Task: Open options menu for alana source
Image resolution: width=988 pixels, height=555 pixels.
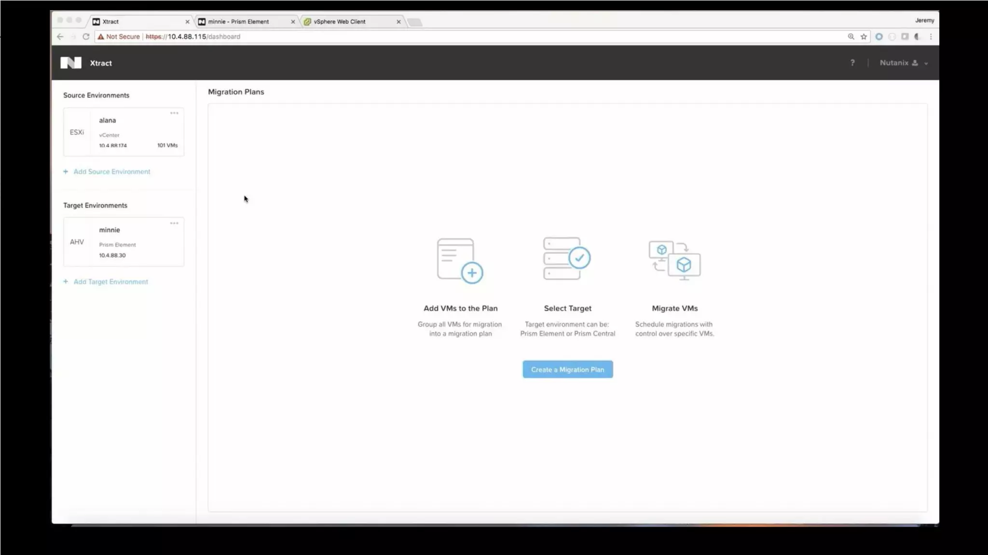Action: tap(174, 113)
